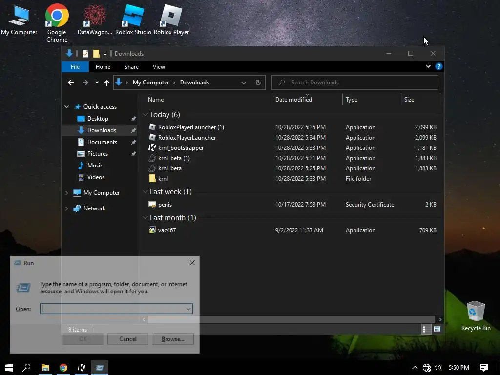This screenshot has width=500, height=375.
Task: Open File Explorer from the taskbar
Action: pyautogui.click(x=45, y=368)
